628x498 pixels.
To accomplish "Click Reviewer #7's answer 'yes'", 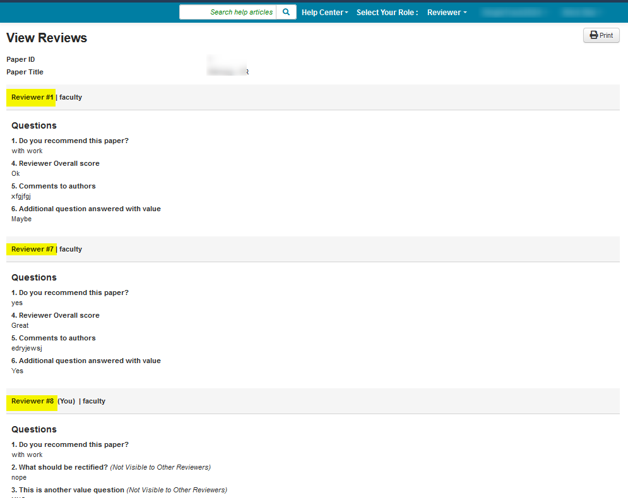I will [17, 303].
